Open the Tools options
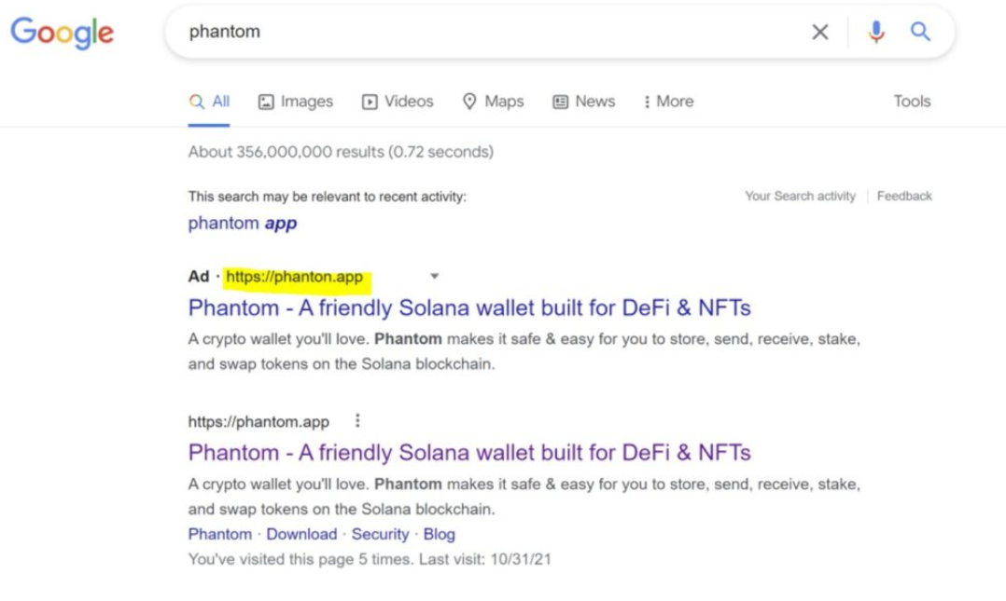Image resolution: width=1006 pixels, height=601 pixels. click(913, 102)
